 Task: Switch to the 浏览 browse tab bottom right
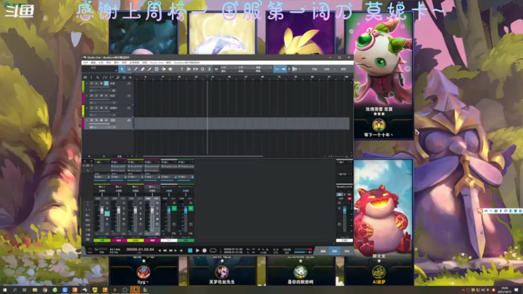point(346,251)
